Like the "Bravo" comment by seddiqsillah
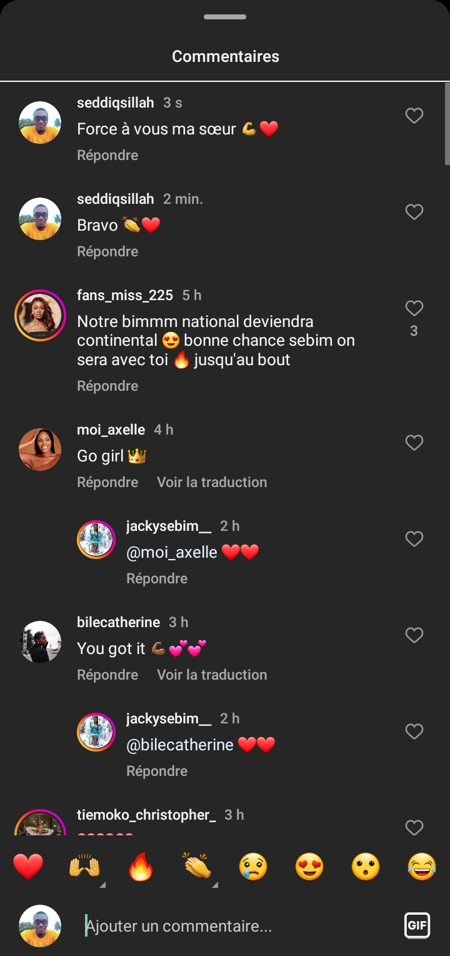This screenshot has height=956, width=450. (x=414, y=212)
